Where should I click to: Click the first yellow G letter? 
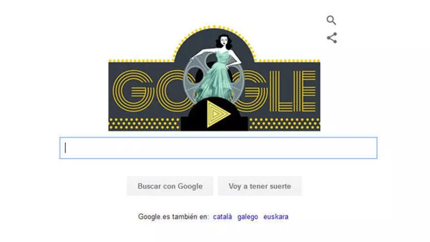[133, 91]
